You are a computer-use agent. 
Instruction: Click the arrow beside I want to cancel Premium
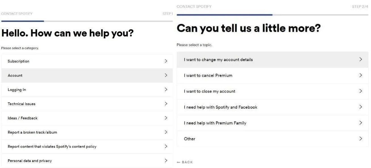360,75
